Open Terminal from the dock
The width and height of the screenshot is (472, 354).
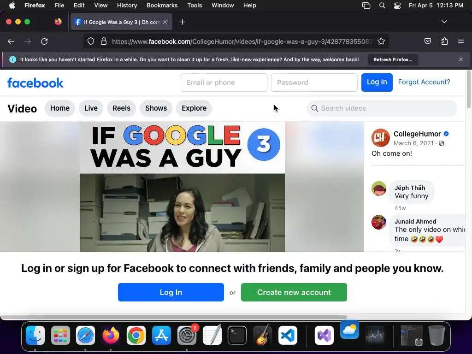click(237, 336)
